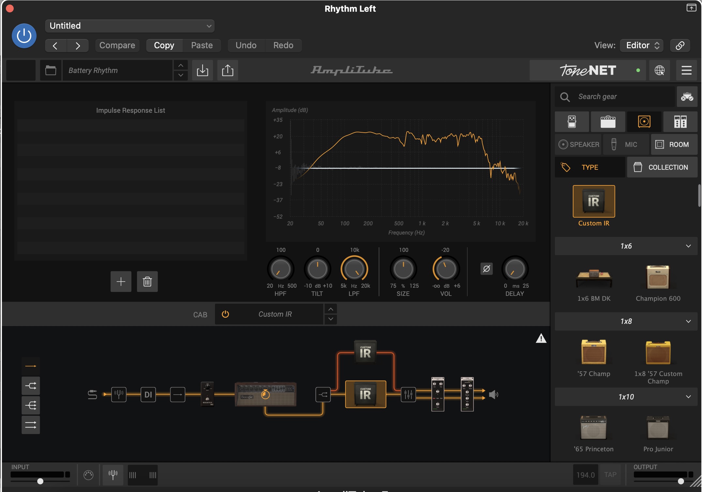The image size is (702, 492).
Task: Switch to the MIC tab
Action: coord(626,144)
